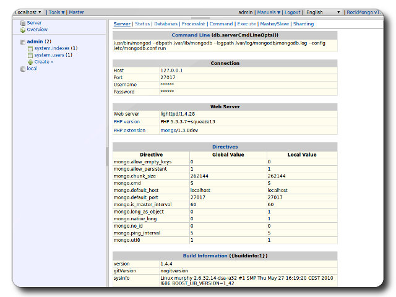Open the Localhost server dropdown

pyautogui.click(x=28, y=12)
